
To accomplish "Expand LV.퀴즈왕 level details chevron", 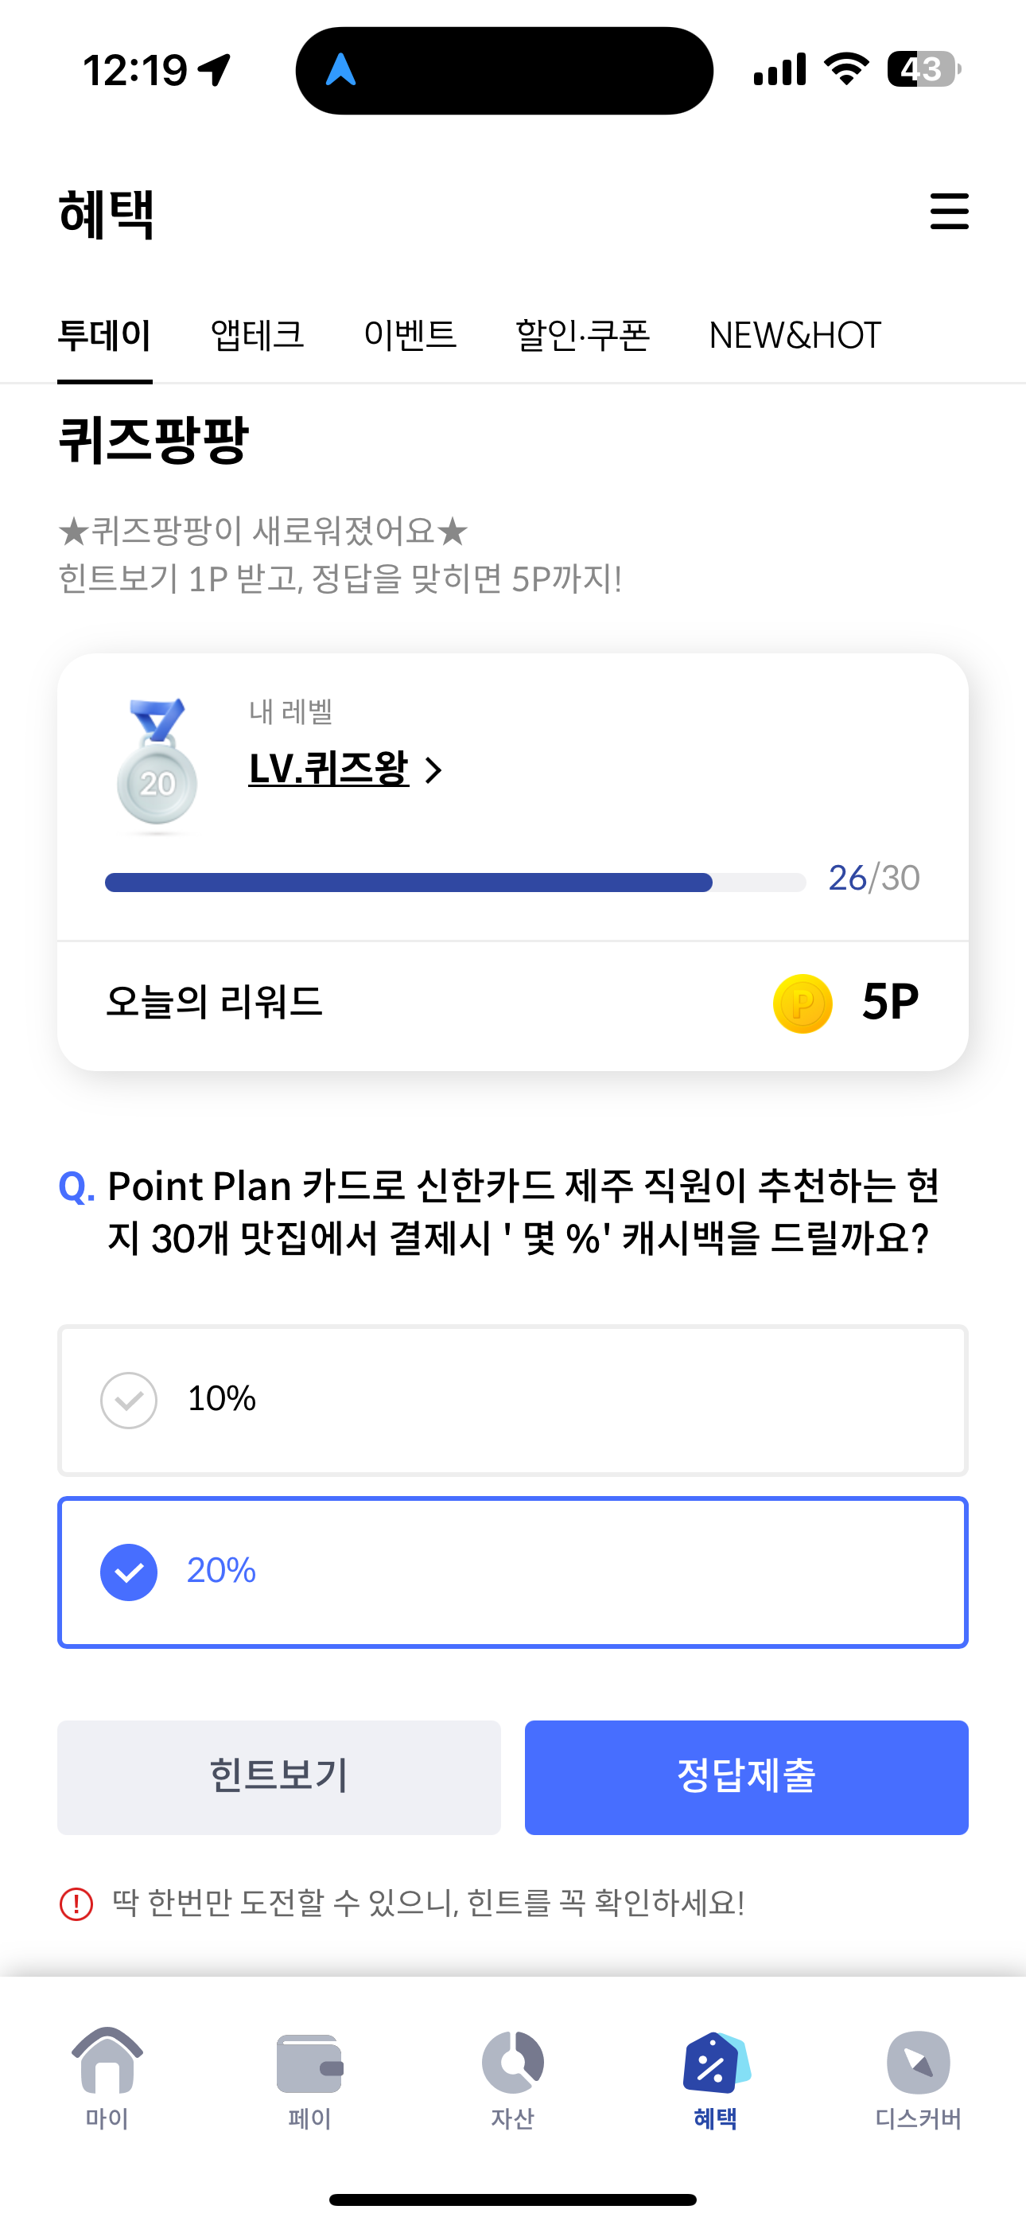I will click(x=433, y=770).
